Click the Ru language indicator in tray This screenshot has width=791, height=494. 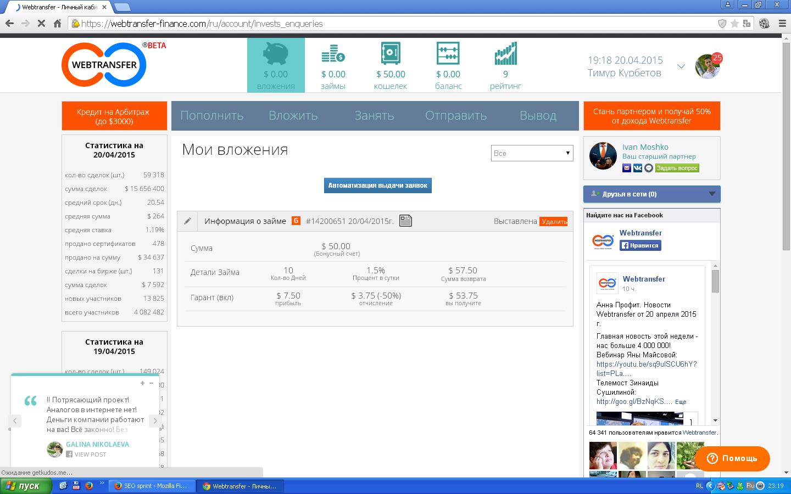coord(750,486)
